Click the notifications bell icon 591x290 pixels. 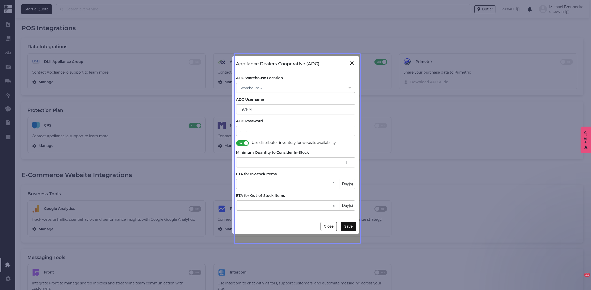pyautogui.click(x=530, y=9)
